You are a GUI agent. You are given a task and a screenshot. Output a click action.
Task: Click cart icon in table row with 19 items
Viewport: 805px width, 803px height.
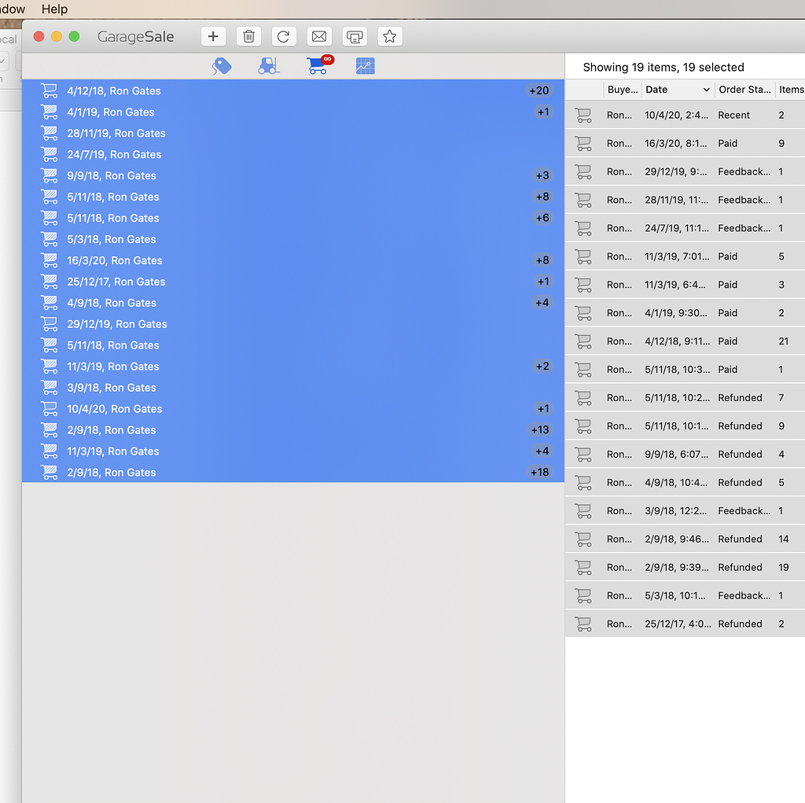583,567
